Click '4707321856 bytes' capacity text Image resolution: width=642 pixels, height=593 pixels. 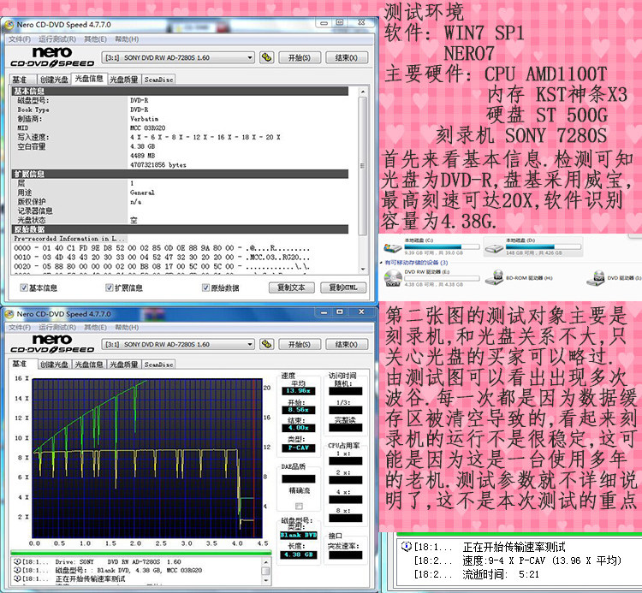pyautogui.click(x=158, y=164)
